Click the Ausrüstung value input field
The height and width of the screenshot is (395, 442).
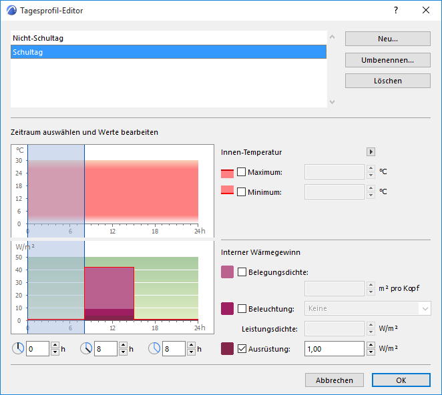pos(334,348)
